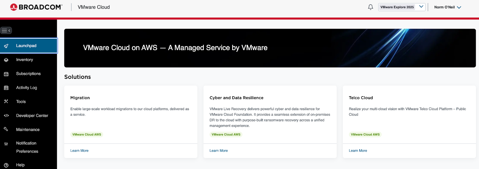Click VMware Cloud AWS tag on Migration card
The height and width of the screenshot is (169, 479).
click(87, 135)
